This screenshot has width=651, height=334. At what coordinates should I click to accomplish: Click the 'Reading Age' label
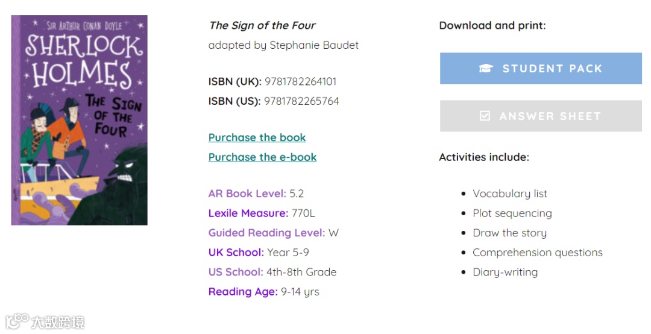[x=243, y=292]
